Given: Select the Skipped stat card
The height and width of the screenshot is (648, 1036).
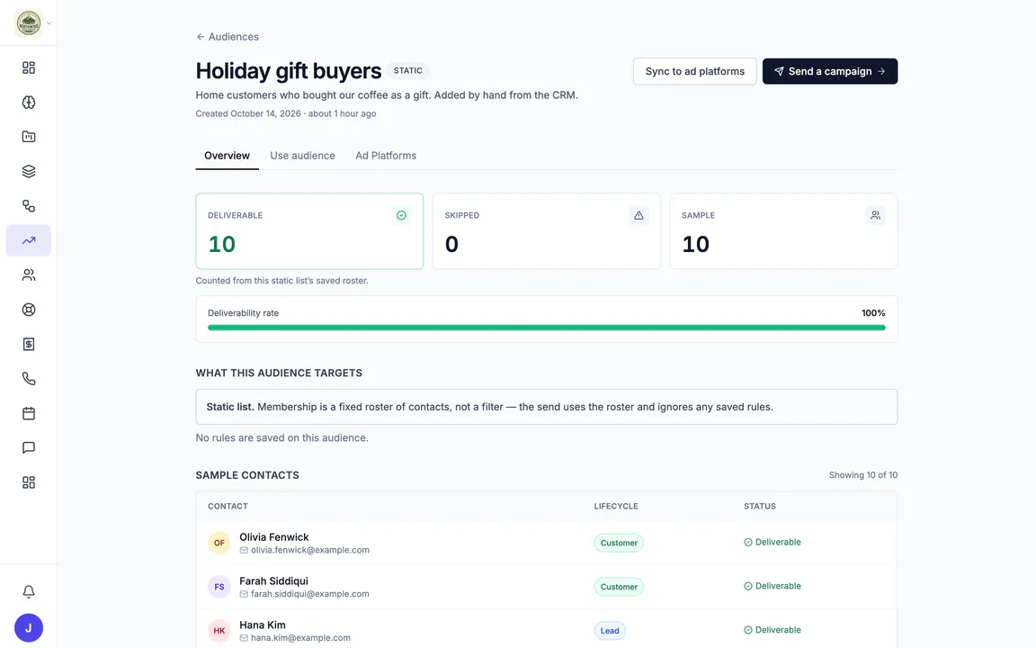Looking at the screenshot, I should (547, 231).
